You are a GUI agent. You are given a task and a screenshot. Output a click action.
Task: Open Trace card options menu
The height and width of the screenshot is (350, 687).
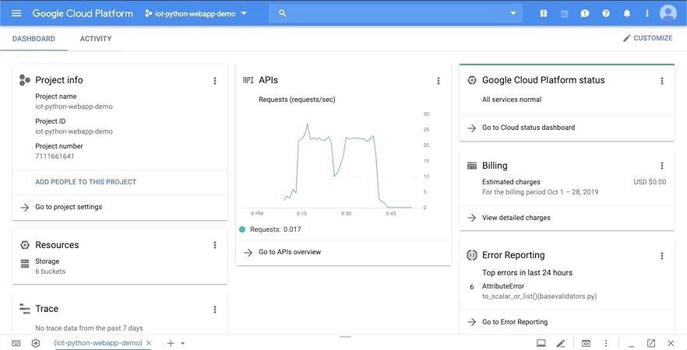point(215,310)
